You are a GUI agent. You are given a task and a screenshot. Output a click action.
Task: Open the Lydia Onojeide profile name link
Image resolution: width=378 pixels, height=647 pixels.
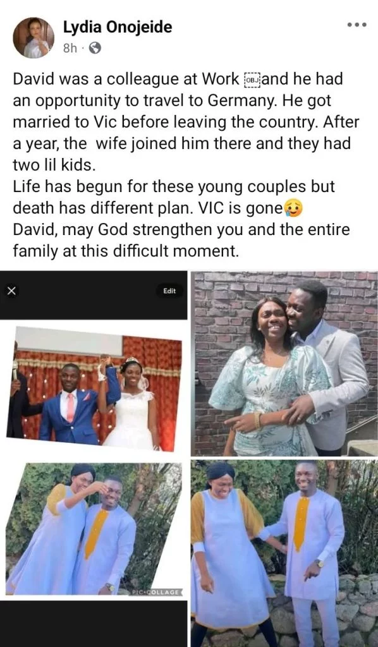pos(118,28)
